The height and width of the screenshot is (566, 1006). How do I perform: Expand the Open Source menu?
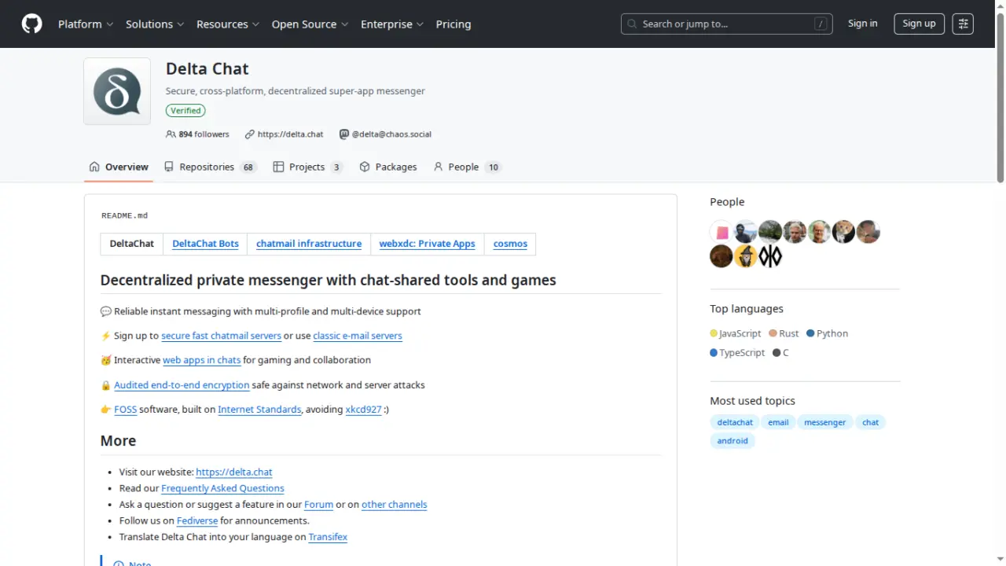(310, 24)
